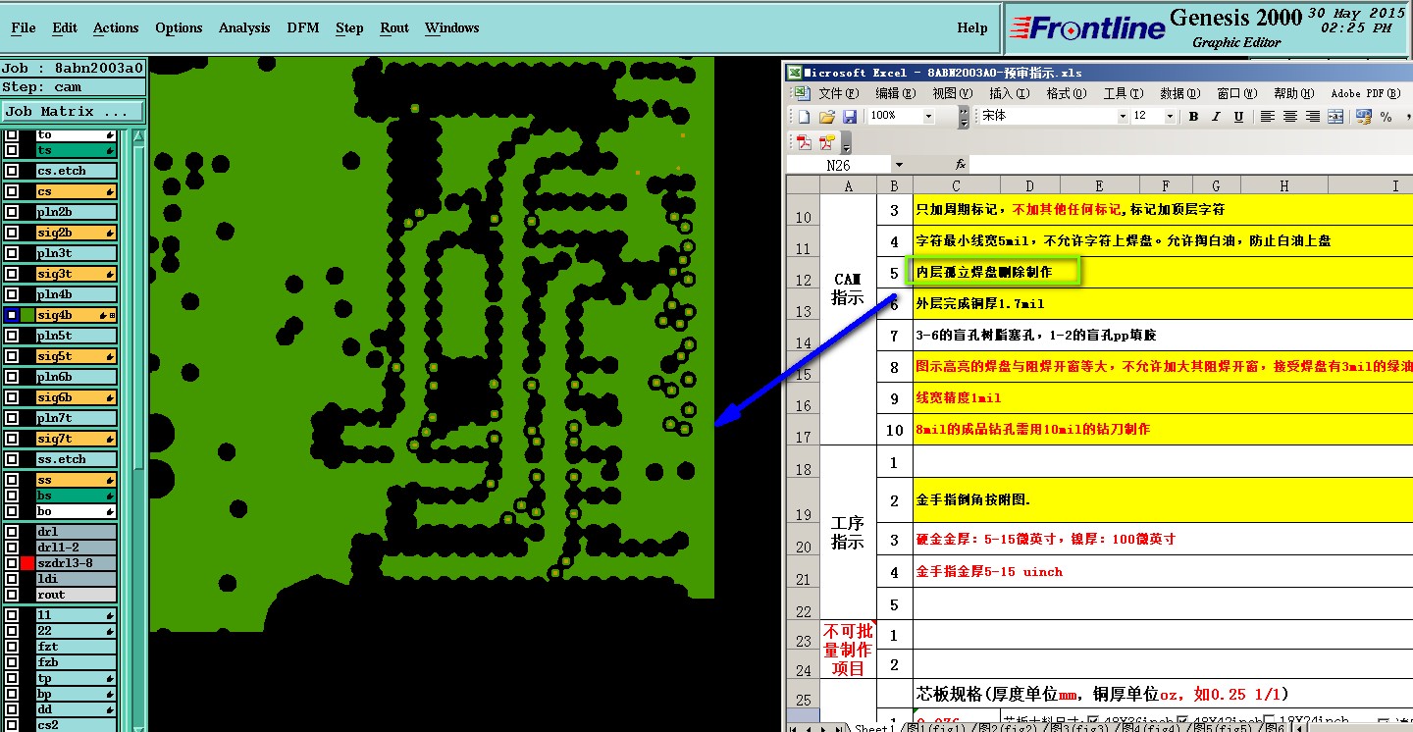Click red color swatch of szdrl3-8 layer
The height and width of the screenshot is (732, 1413).
[26, 563]
